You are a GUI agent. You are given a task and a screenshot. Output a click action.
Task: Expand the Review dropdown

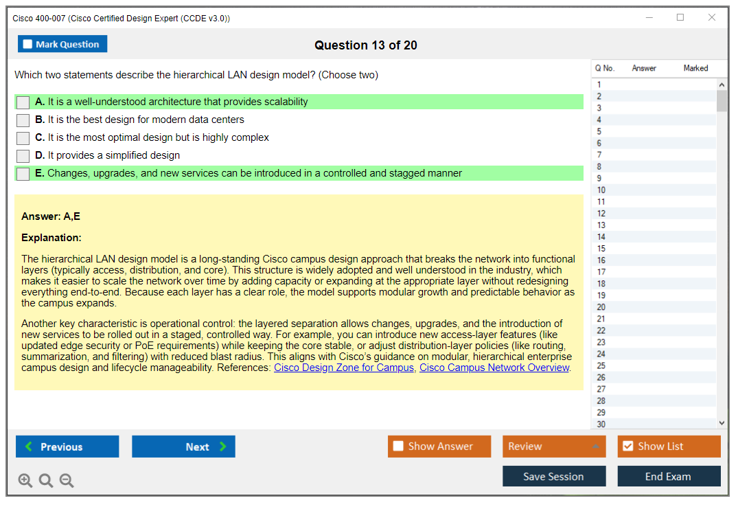click(x=595, y=447)
